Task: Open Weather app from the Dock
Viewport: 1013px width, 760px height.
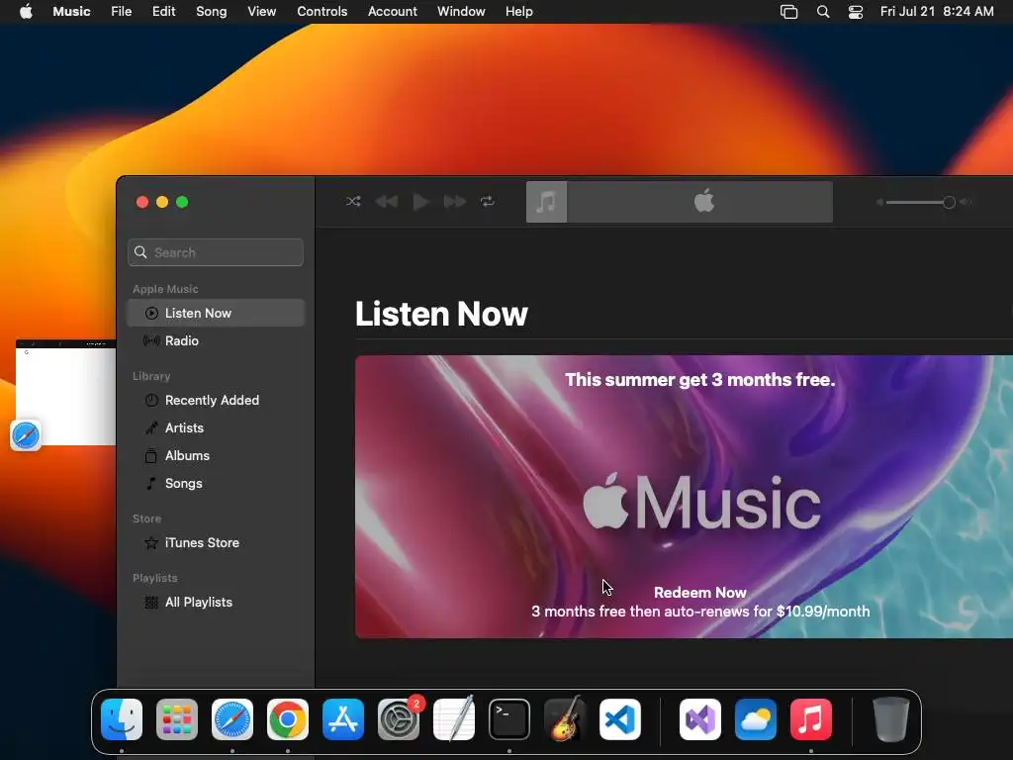Action: pyautogui.click(x=756, y=719)
